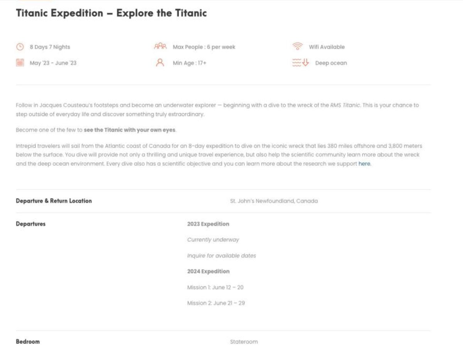Click the 'Min Age : 17+' text
Image resolution: width=463 pixels, height=347 pixels.
(189, 63)
